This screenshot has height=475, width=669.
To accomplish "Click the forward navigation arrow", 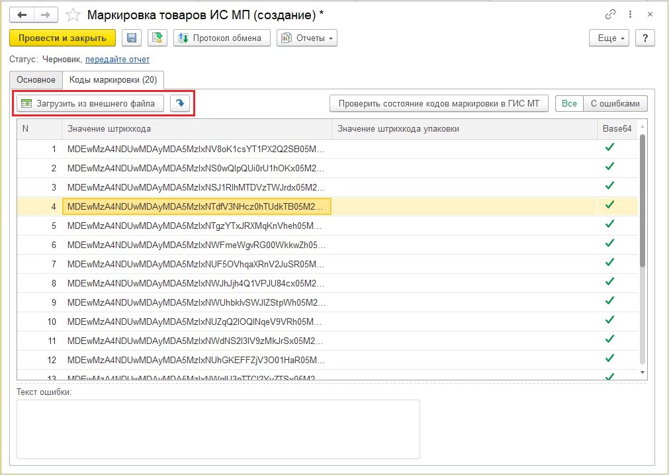I will click(46, 15).
